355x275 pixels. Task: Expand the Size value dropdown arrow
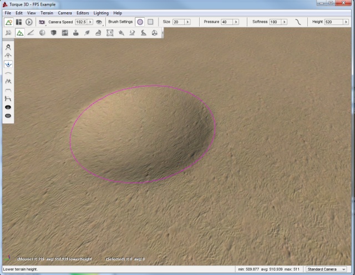[x=188, y=22]
